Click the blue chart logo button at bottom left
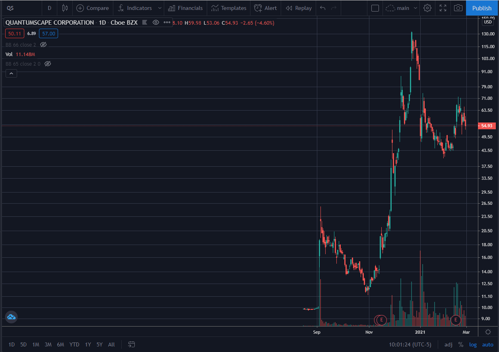The image size is (499, 352). click(11, 317)
